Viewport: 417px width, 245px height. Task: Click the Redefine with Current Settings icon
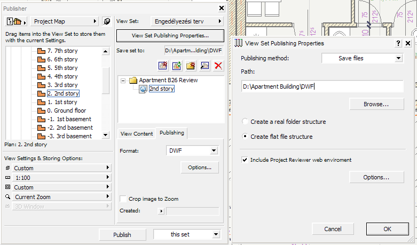click(x=177, y=66)
